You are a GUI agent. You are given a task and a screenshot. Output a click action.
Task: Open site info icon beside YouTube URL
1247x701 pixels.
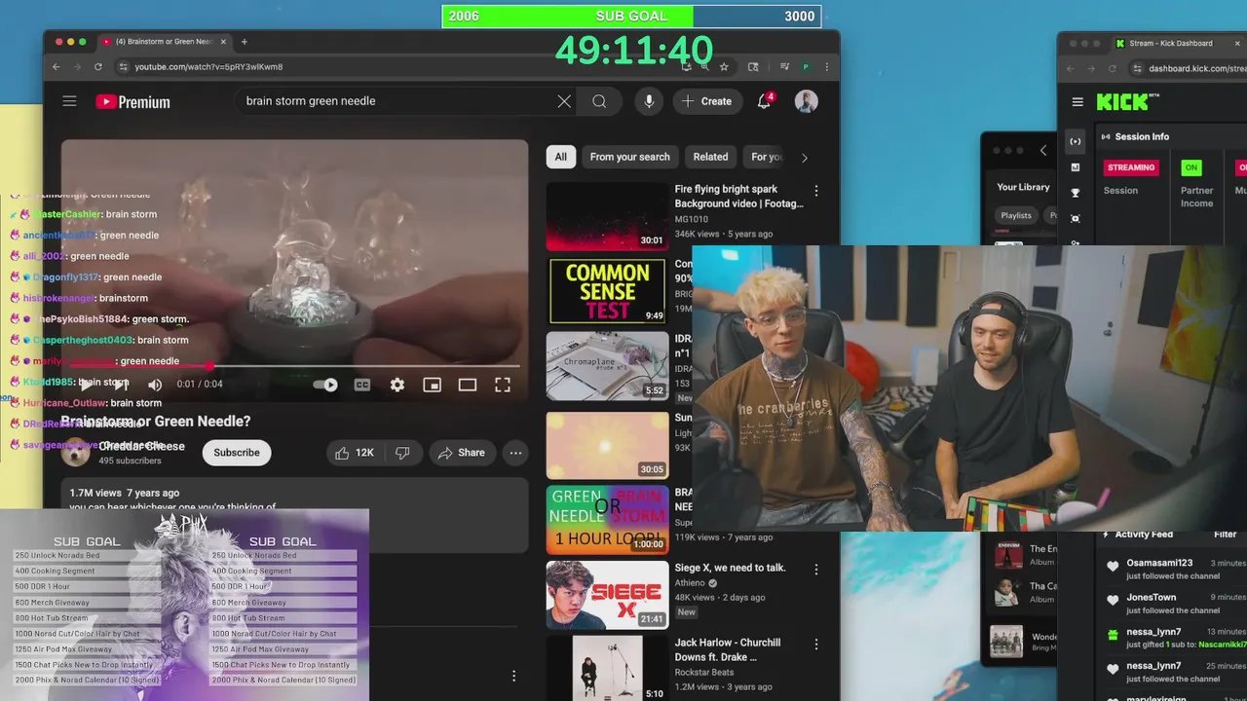[123, 67]
